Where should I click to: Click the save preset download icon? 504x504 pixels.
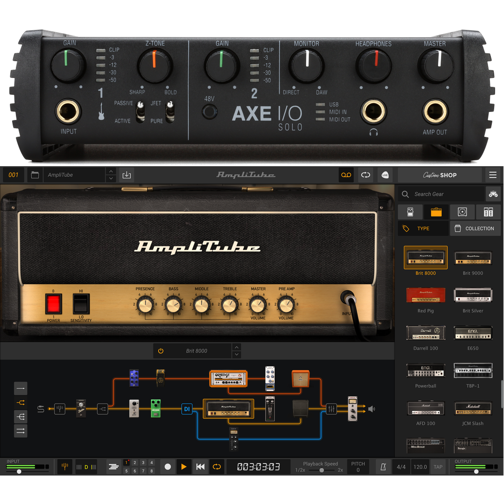pos(126,175)
